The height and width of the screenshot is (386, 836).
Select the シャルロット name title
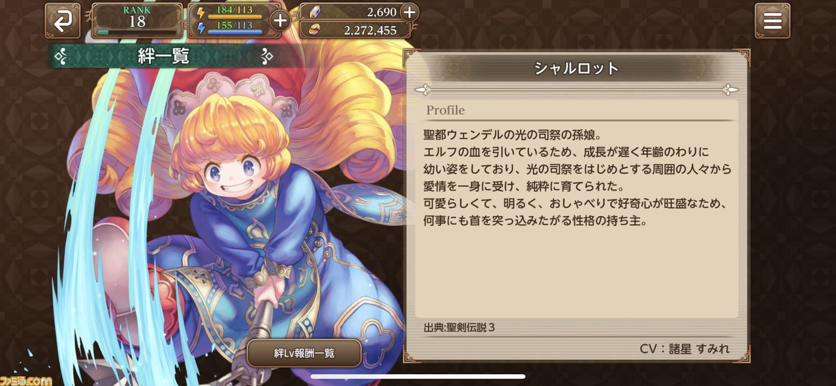577,68
